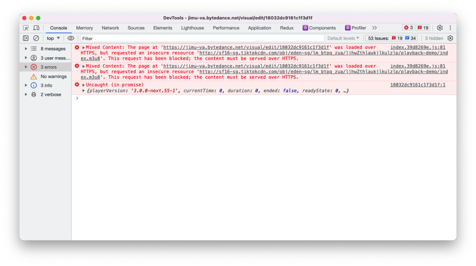Click the red flag 19 in Issues counter

coord(397,38)
